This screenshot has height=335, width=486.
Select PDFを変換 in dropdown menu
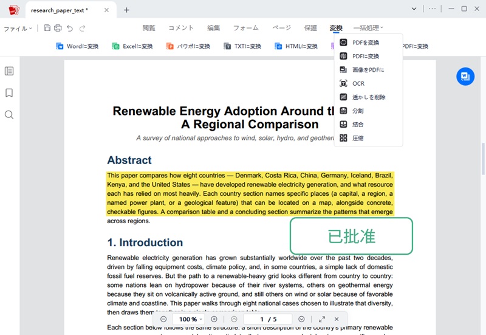368,43
